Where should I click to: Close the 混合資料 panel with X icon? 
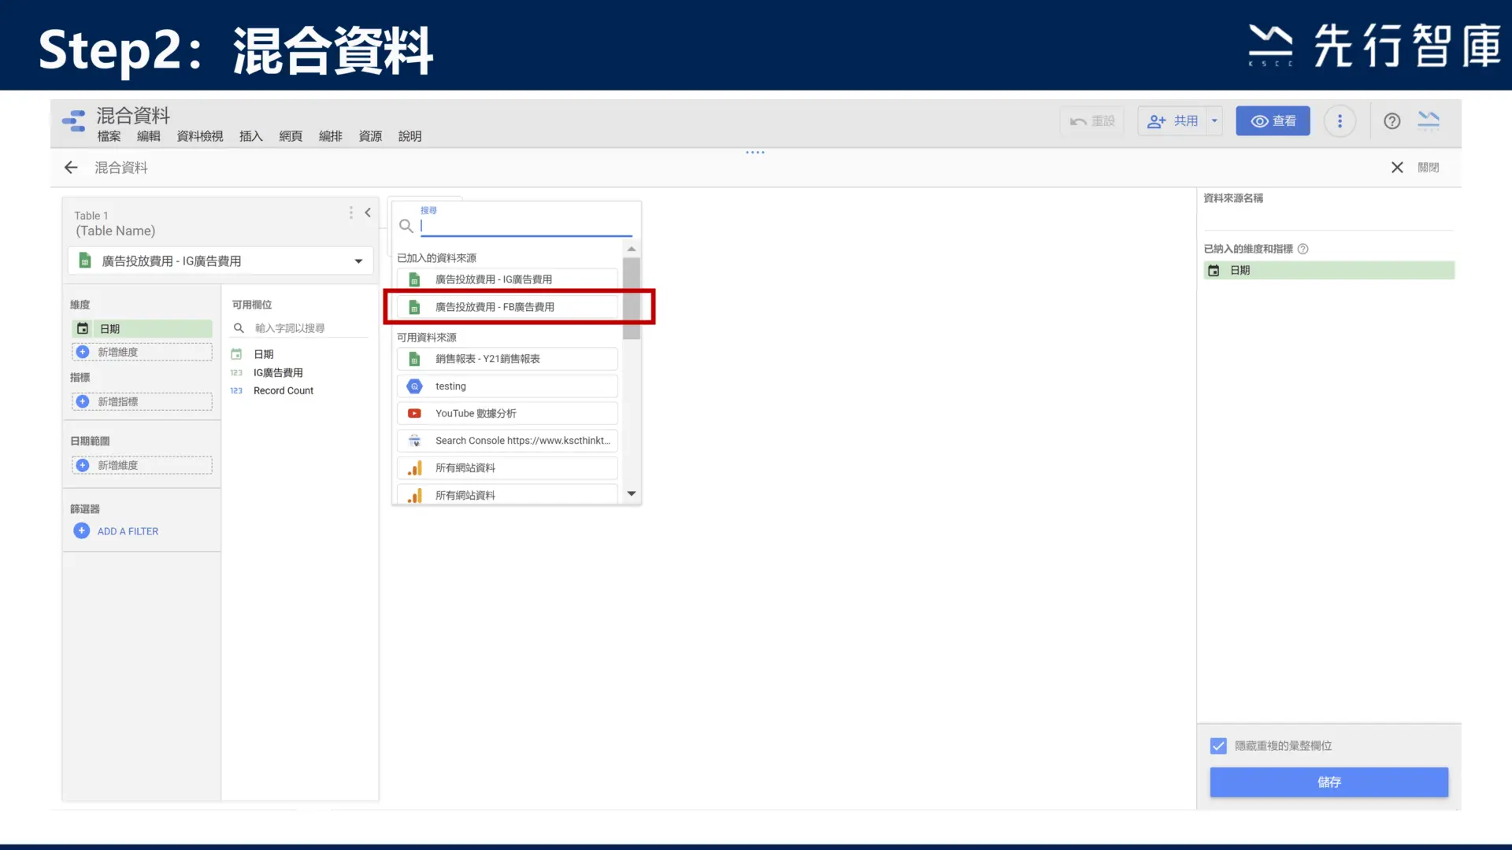click(1397, 168)
